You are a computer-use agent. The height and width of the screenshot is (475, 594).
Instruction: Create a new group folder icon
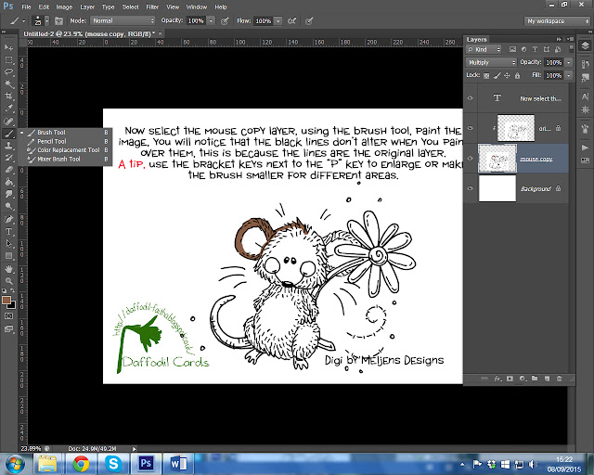(535, 379)
